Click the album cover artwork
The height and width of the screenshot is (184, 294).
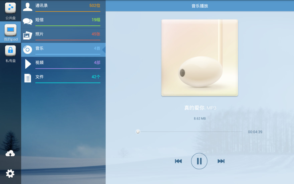199,58
